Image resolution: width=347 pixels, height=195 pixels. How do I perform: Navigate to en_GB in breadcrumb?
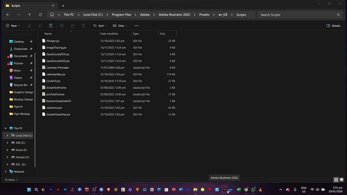tap(223, 15)
